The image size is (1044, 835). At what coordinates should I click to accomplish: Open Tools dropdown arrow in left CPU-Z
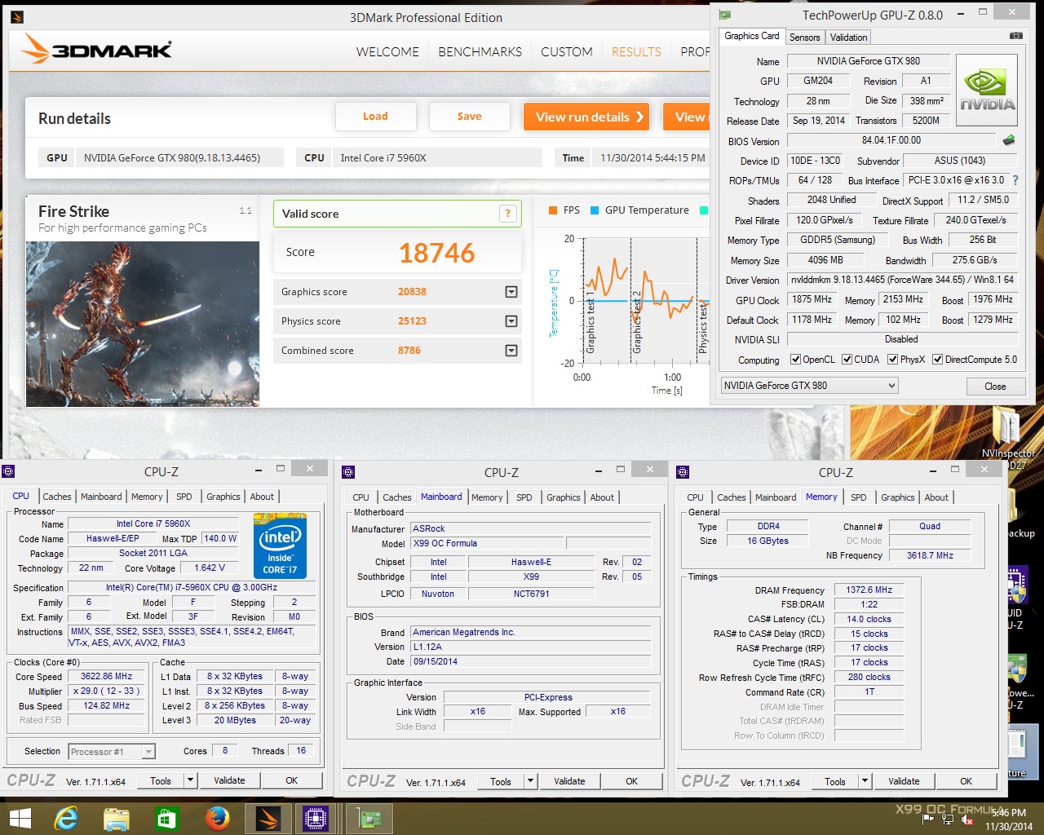(190, 780)
